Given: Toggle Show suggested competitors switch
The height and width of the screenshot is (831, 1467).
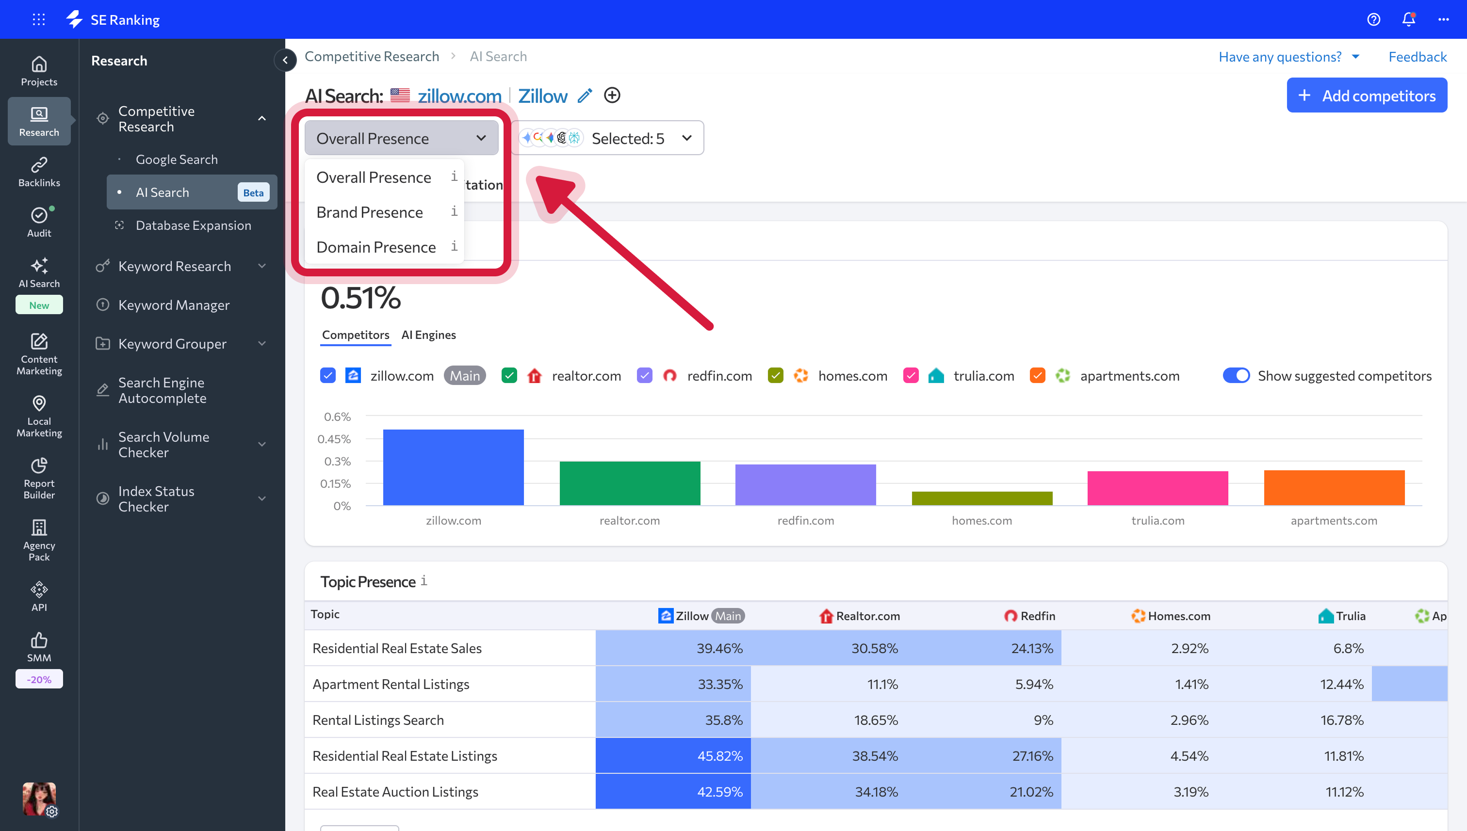Looking at the screenshot, I should click(x=1236, y=376).
